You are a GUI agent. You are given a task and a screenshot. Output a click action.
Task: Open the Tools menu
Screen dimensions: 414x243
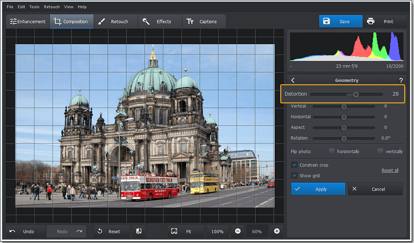click(34, 7)
